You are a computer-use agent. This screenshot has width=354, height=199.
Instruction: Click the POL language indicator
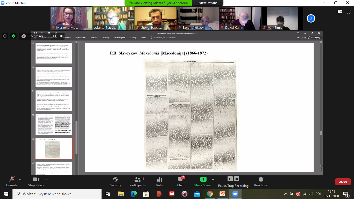click(x=318, y=194)
